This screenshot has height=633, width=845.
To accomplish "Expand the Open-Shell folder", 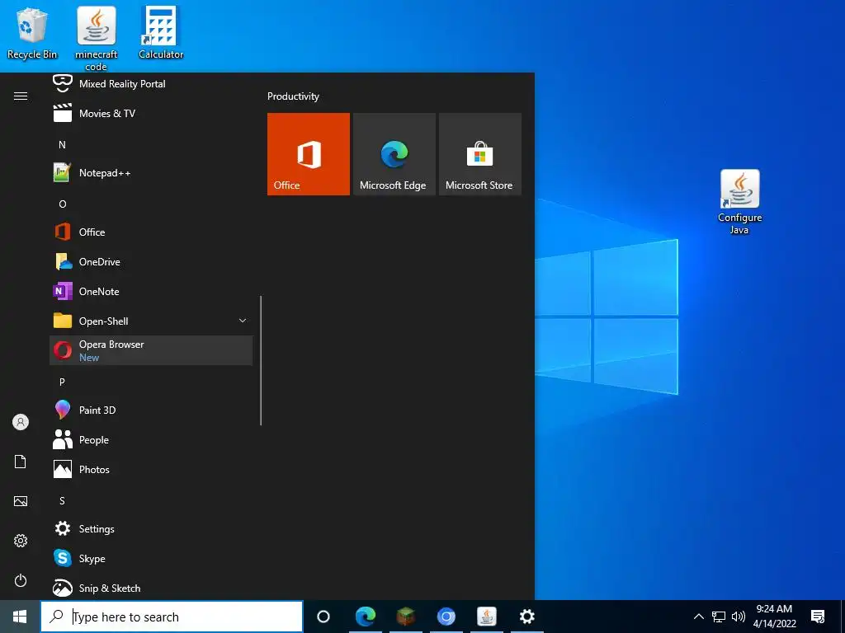I will (151, 321).
